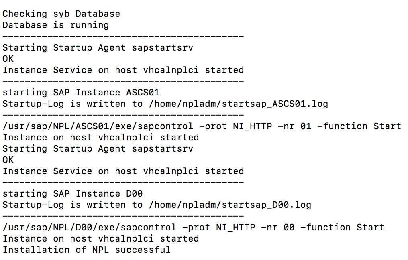
Task: Click the "Installation of NPL successful" line
Action: [x=86, y=250]
